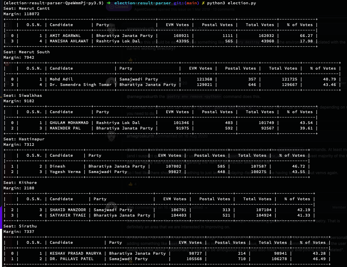The height and width of the screenshot is (267, 347).
Task: Click the thumbs-up reaction showing 1 in background page
Action: 132,60
